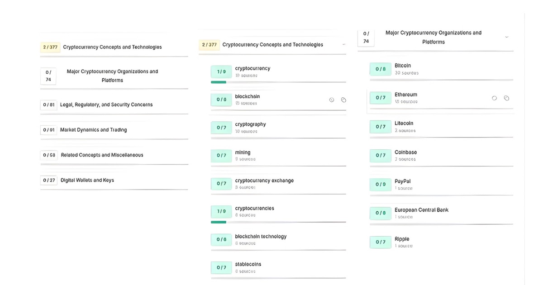
Task: Click the score badge next to Coinbase
Action: 381,156
